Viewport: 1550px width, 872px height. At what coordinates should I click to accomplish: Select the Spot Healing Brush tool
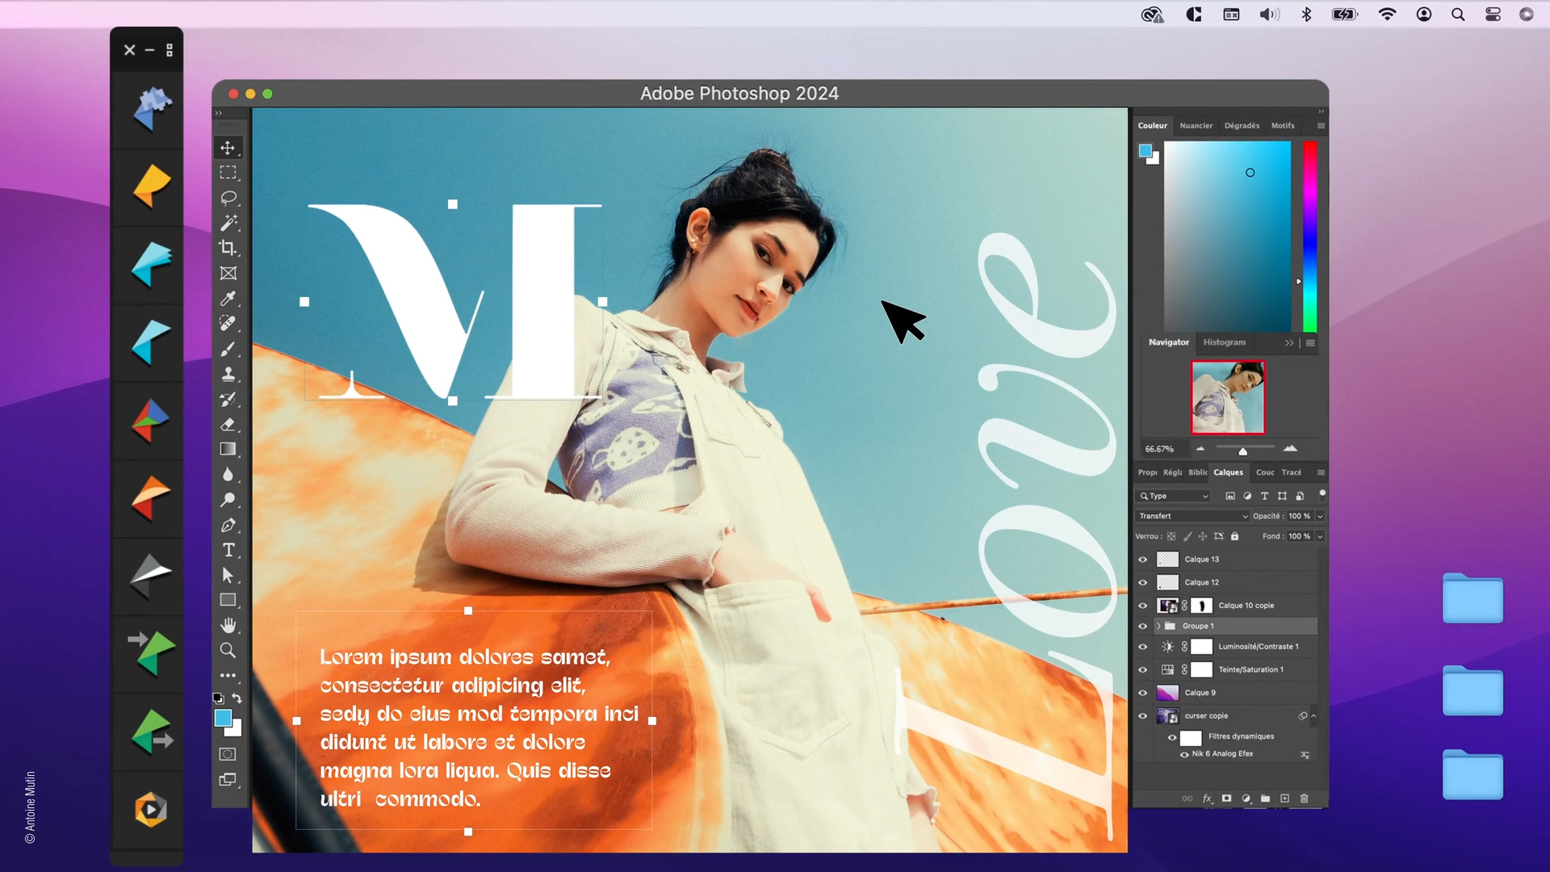pos(228,324)
